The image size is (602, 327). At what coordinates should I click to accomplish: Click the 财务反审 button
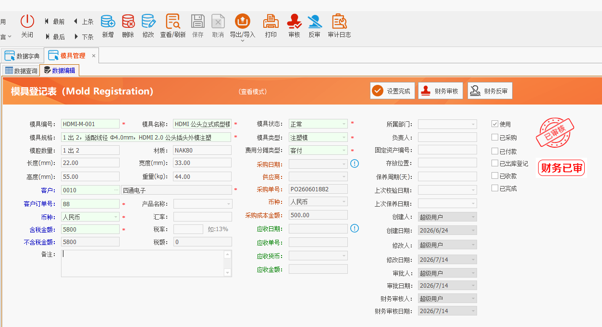point(490,91)
